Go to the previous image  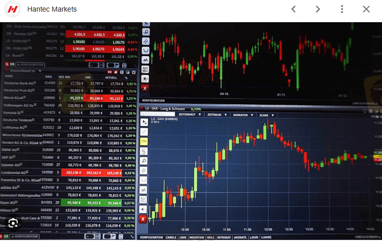(294, 9)
